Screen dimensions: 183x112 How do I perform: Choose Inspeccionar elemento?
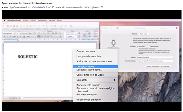pyautogui.click(x=95, y=100)
